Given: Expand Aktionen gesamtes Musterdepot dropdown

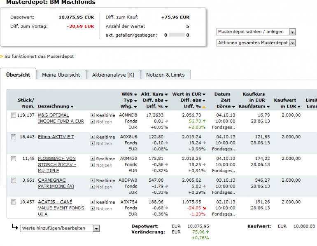Looking at the screenshot, I should point(256,43).
